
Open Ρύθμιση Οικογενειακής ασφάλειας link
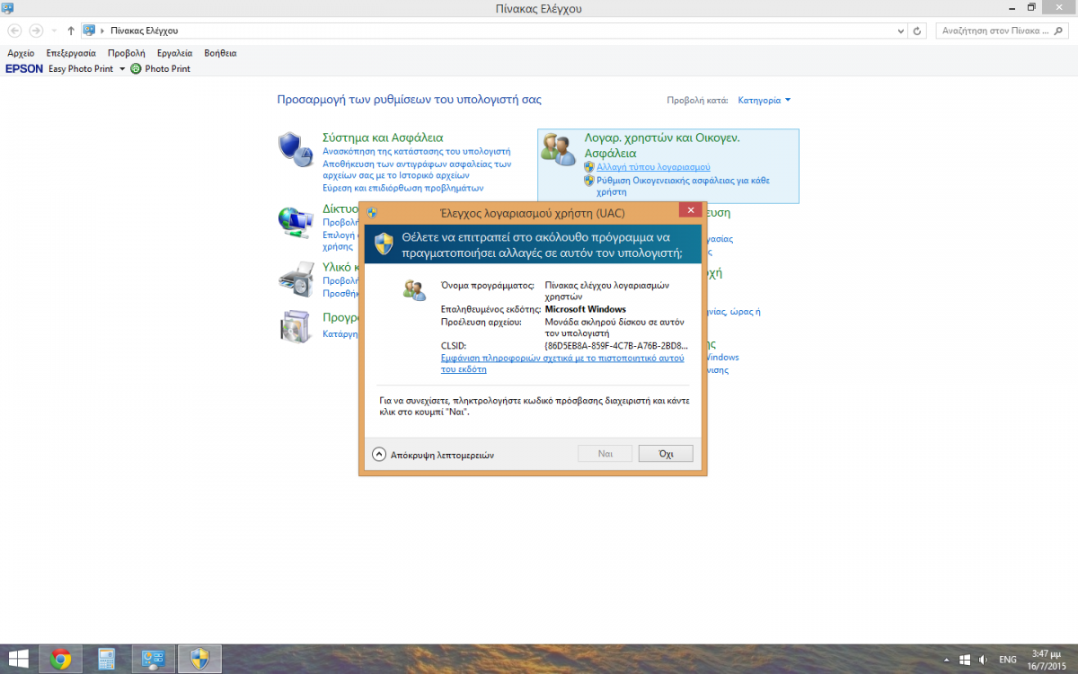coord(684,186)
